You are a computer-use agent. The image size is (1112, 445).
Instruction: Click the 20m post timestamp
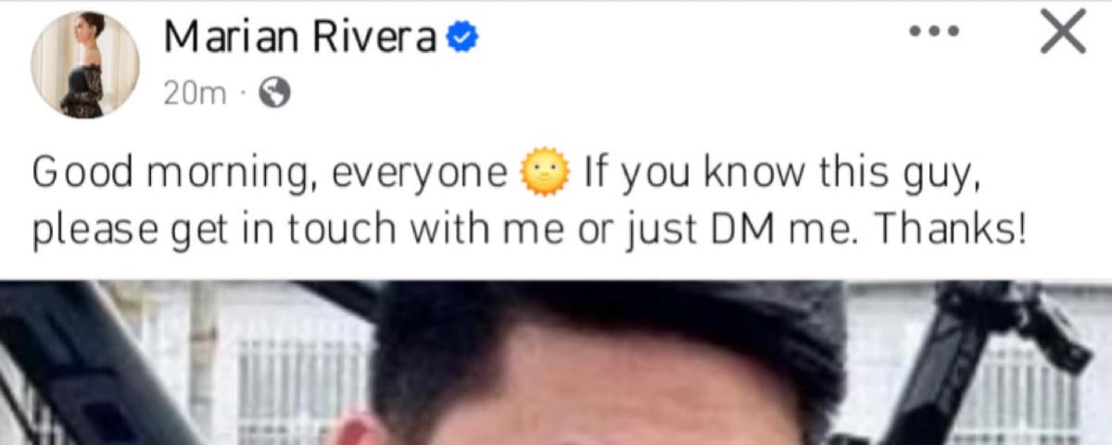point(195,93)
